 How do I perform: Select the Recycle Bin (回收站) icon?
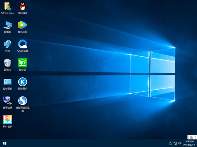coord(7,63)
